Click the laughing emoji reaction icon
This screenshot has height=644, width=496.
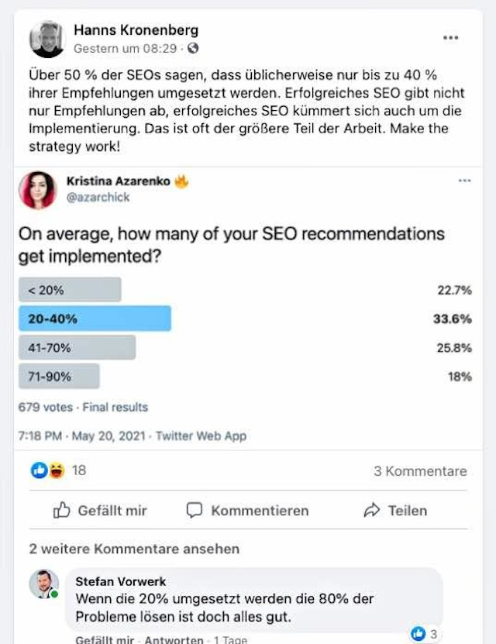pos(57,470)
